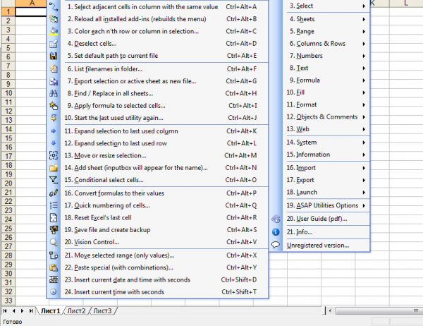Screen dimensions: 423x326
Task: Click the horizontal scrollbar left arrow
Action: click(330, 311)
